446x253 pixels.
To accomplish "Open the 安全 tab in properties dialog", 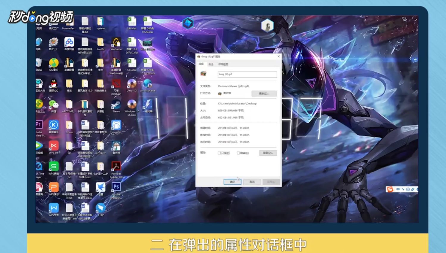I will click(211, 64).
